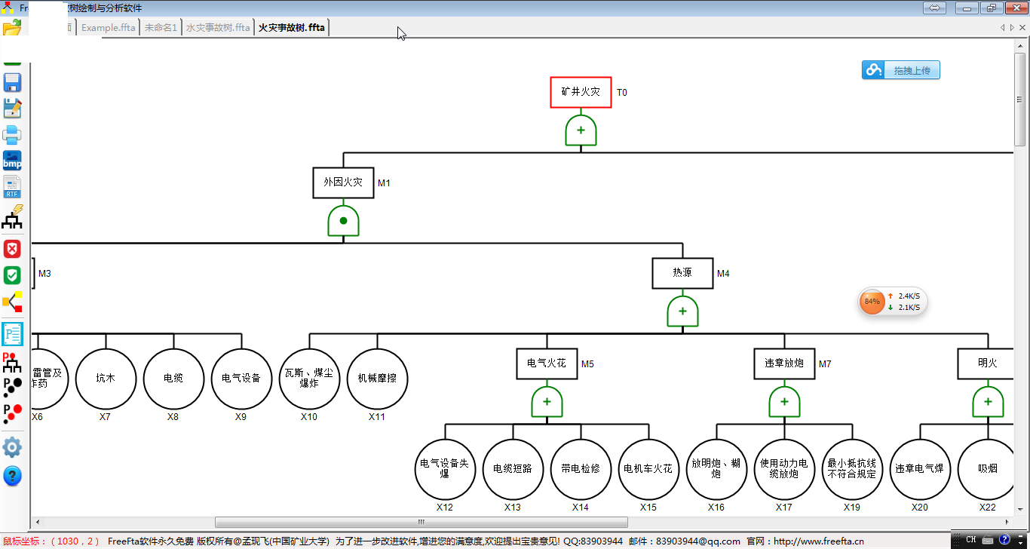Click the P tree probability icon
The image size is (1030, 549).
click(x=12, y=363)
